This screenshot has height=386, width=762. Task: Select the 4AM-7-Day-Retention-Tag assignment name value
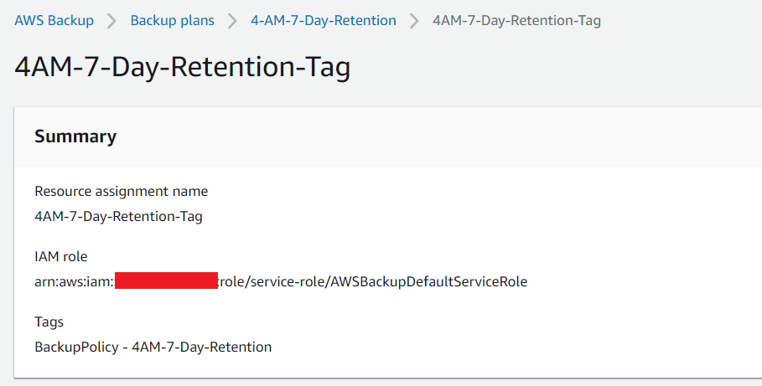118,216
